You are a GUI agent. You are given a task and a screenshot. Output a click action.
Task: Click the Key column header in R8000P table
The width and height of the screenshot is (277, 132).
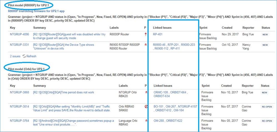point(12,28)
